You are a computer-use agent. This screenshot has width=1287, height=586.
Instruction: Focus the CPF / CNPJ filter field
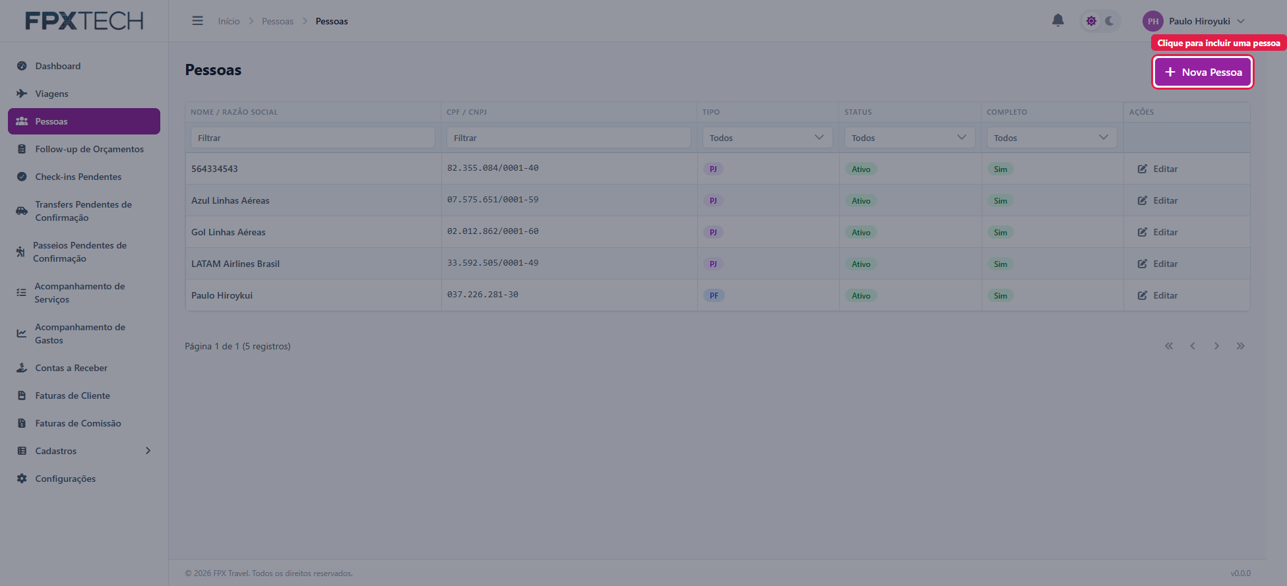[x=569, y=138]
